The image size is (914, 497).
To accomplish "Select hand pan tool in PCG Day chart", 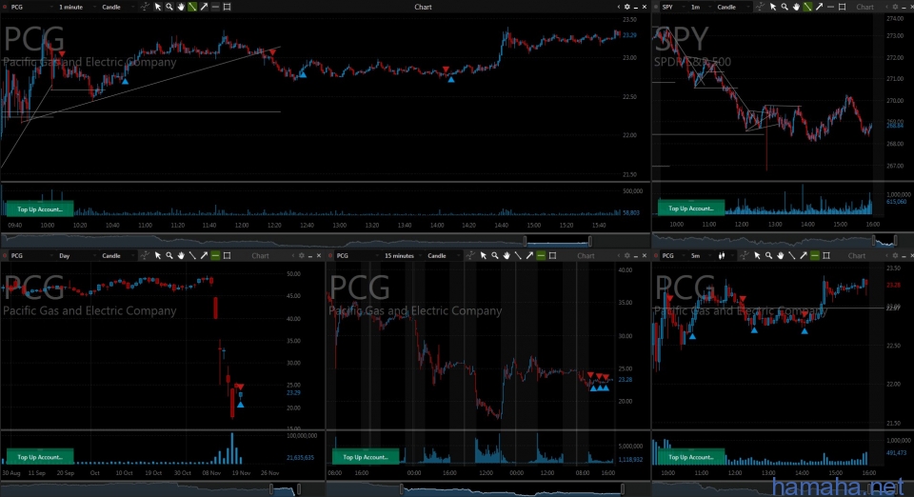I will pyautogui.click(x=181, y=256).
